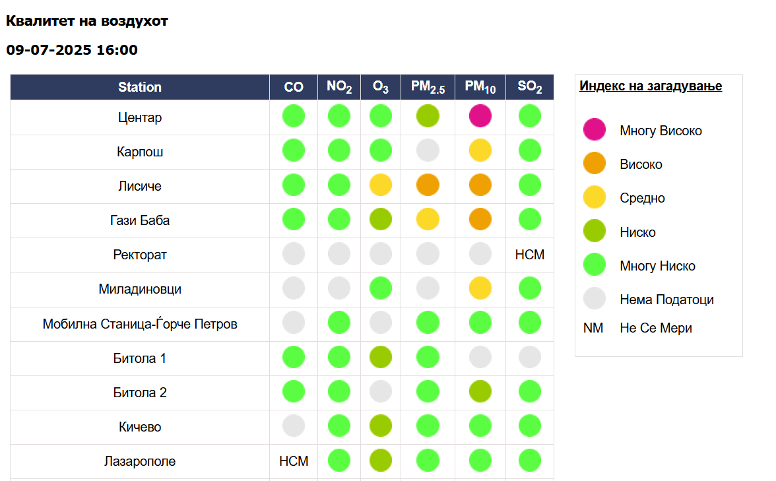Click the pink PM10 indicator for Центар
This screenshot has height=481, width=776.
click(x=480, y=116)
